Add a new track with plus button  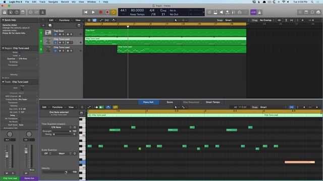pyautogui.click(x=43, y=26)
